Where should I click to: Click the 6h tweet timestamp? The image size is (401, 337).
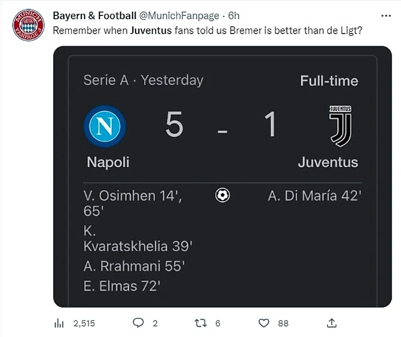[233, 16]
